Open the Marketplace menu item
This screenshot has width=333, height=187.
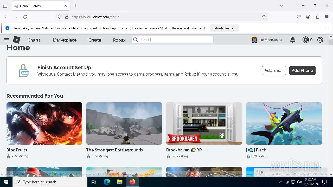pyautogui.click(x=65, y=40)
